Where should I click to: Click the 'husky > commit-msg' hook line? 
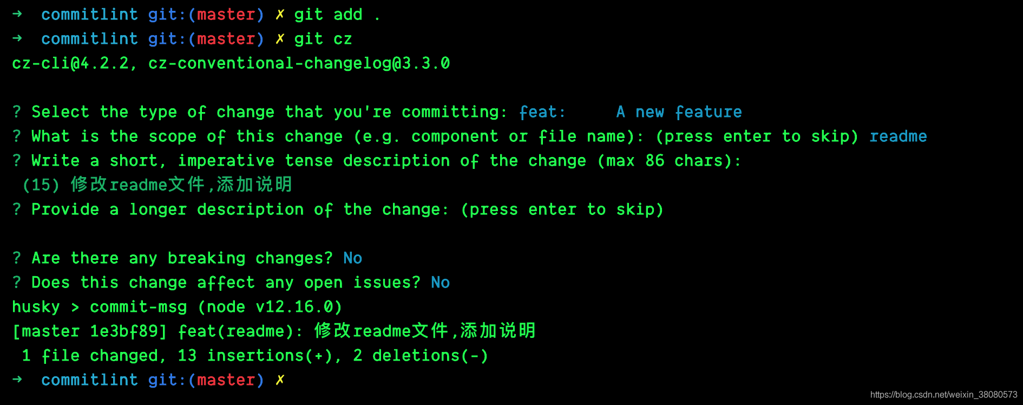pos(100,307)
